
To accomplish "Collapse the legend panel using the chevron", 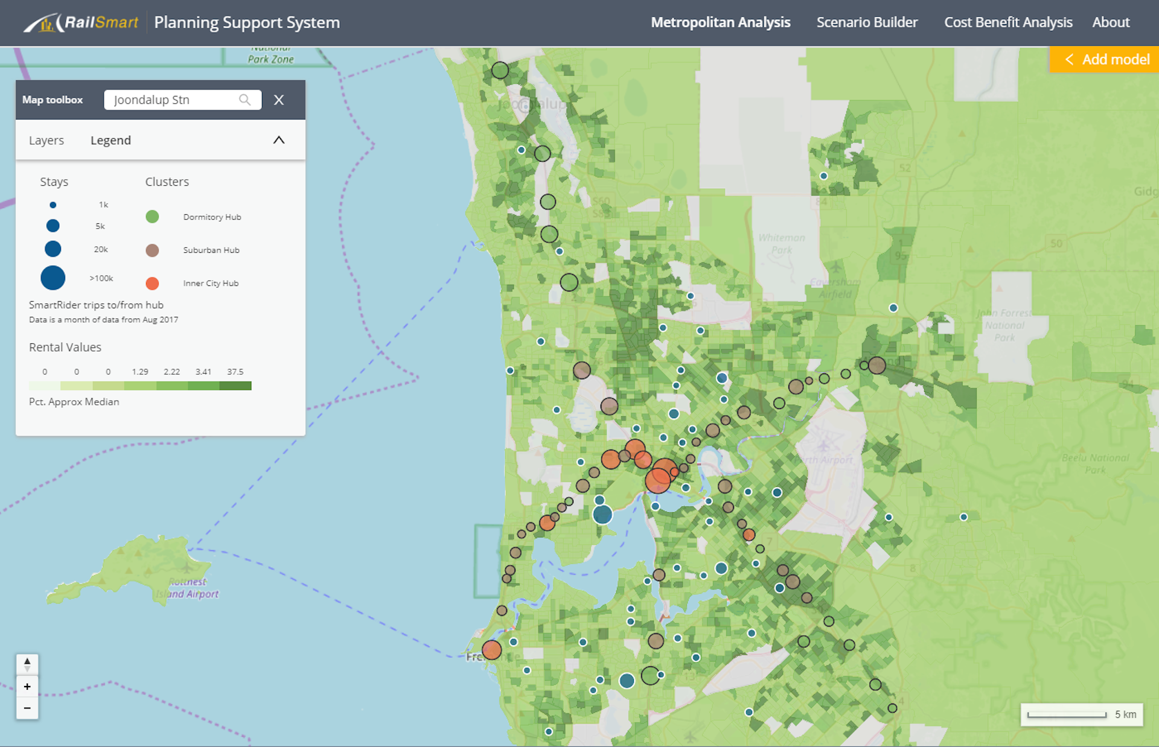I will tap(279, 140).
